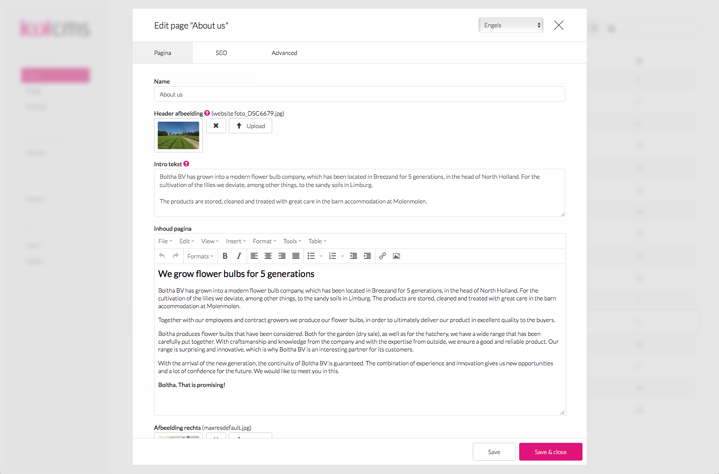
Task: Redo the last undone edit
Action: pyautogui.click(x=175, y=256)
